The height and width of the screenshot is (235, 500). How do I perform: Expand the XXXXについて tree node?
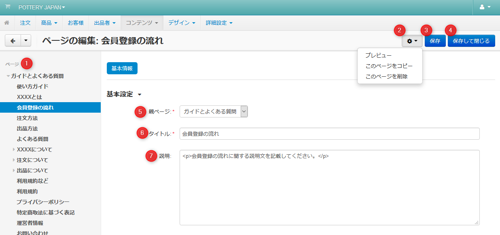pos(14,149)
